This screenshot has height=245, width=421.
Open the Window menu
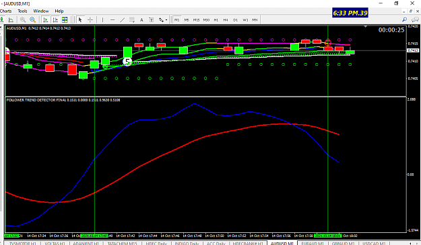pos(41,11)
